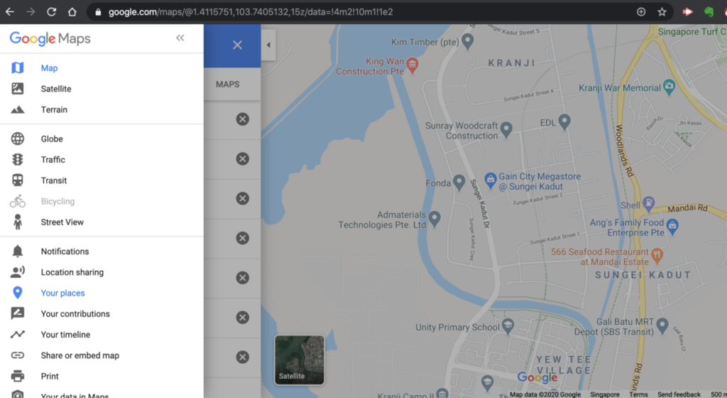The image size is (727, 398).
Task: Open the Your timeline icon
Action: pyautogui.click(x=18, y=335)
